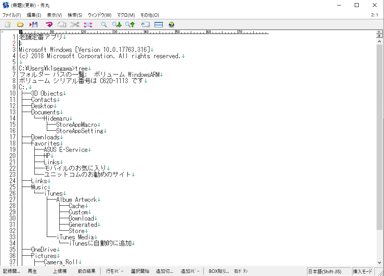
Task: Click the OneDrive entry
Action: 44,249
